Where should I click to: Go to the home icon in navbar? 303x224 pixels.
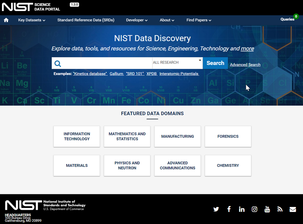[x=6, y=20]
